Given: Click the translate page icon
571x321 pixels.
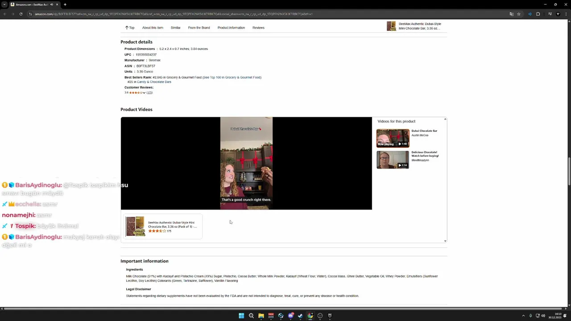Looking at the screenshot, I should pos(511,14).
